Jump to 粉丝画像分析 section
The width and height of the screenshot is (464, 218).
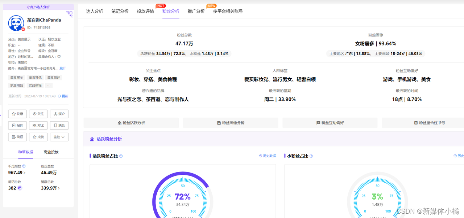point(231,123)
